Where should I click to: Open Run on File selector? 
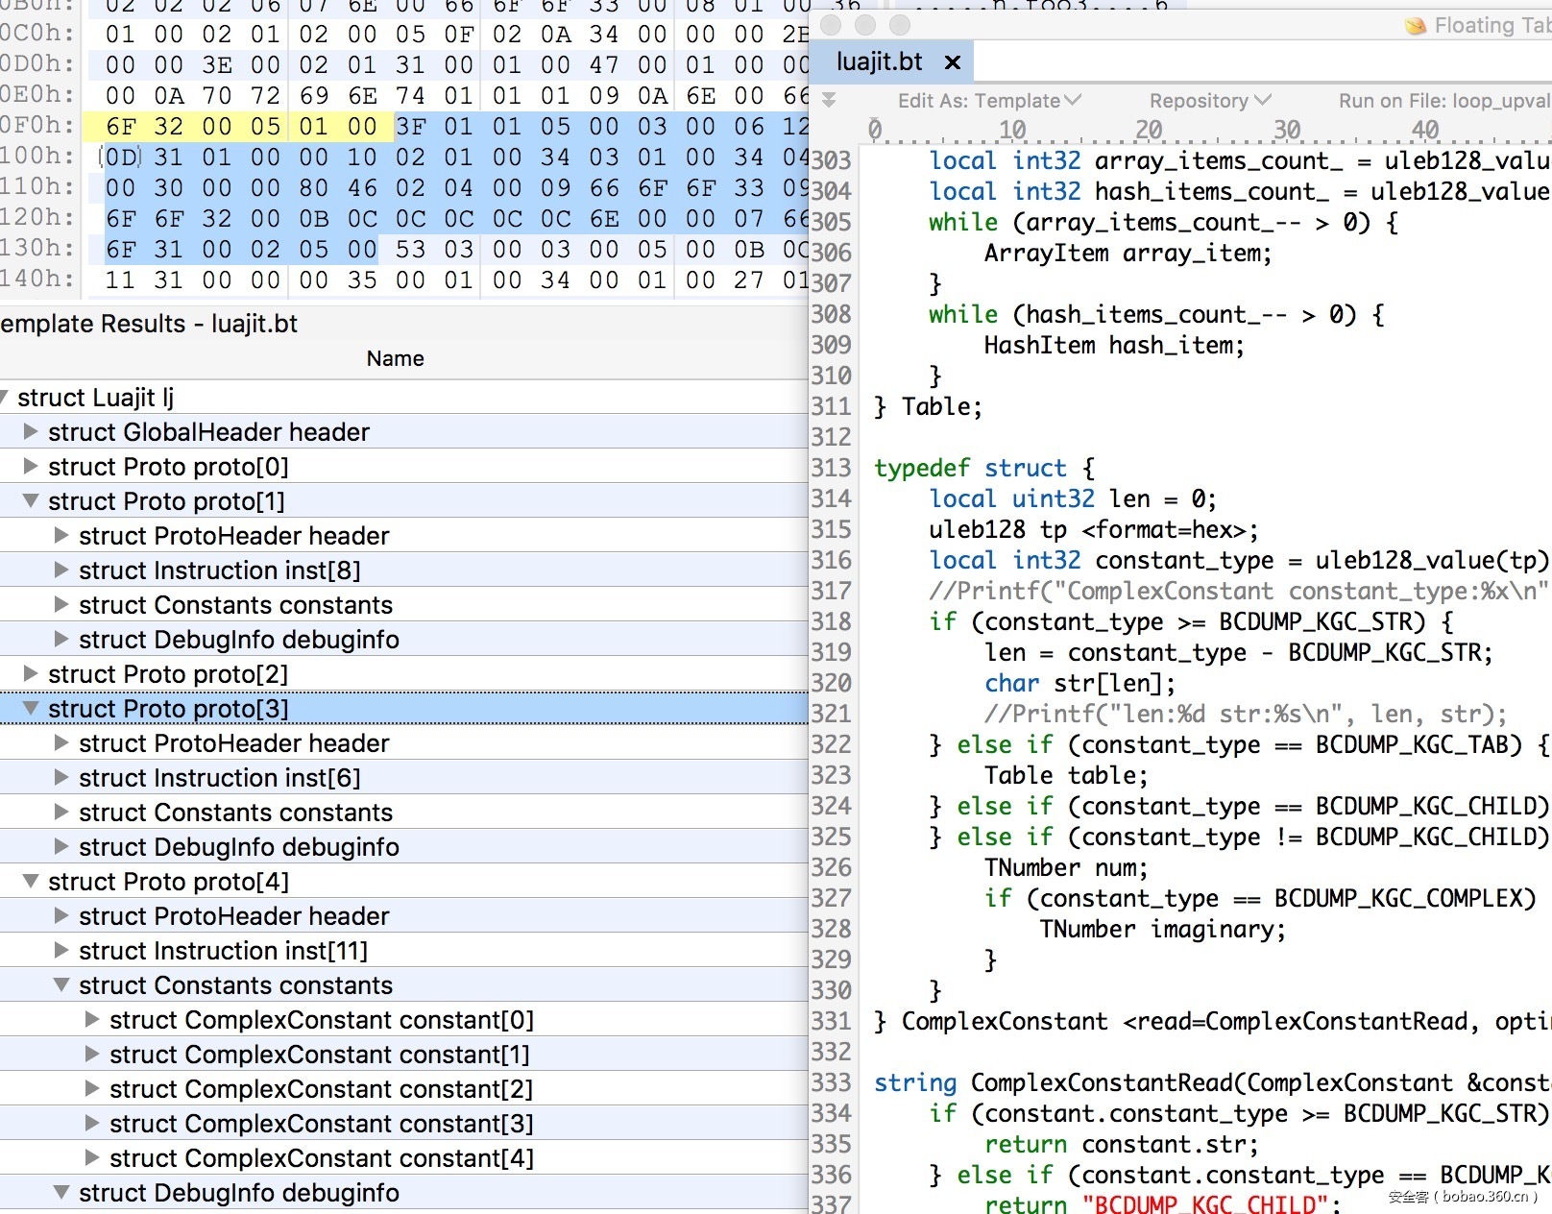point(1443,101)
